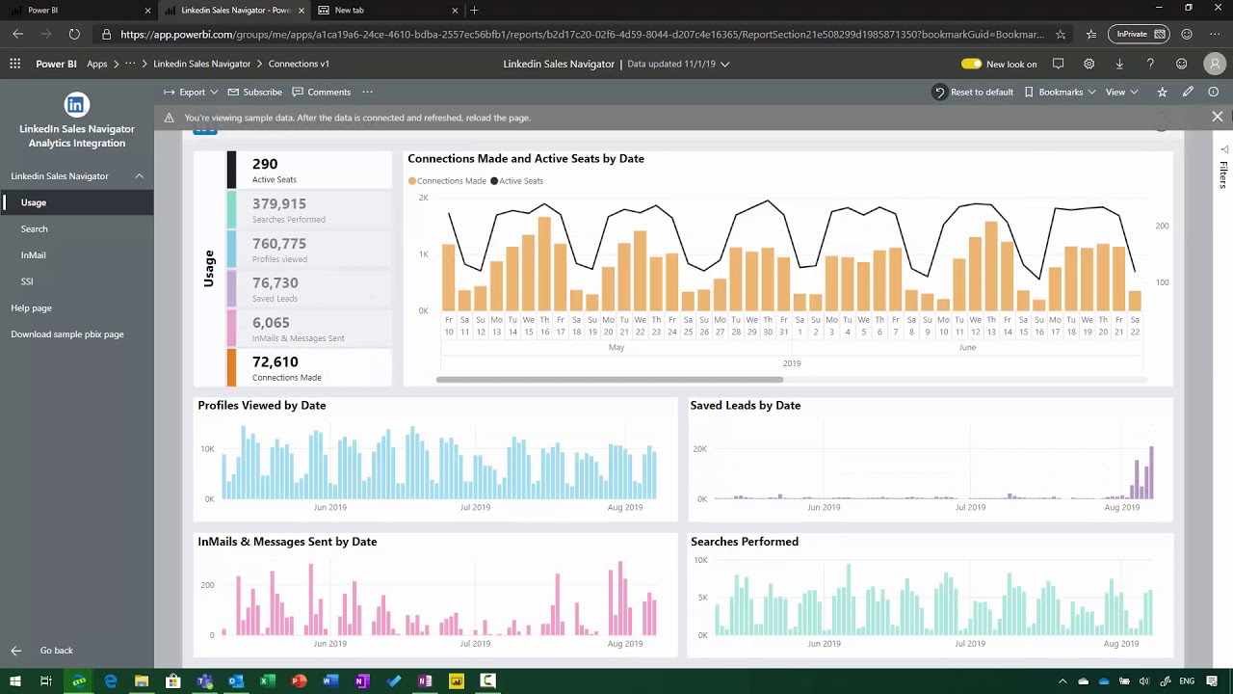Open the Power BI app launcher waffle

tap(14, 64)
